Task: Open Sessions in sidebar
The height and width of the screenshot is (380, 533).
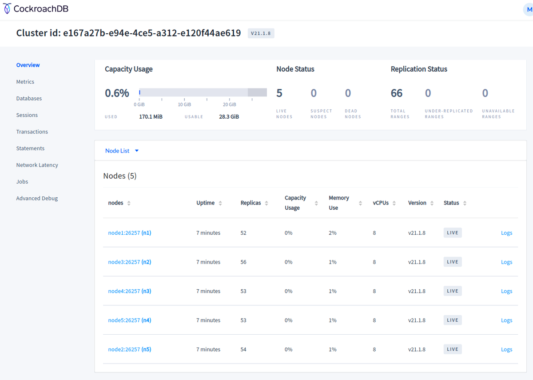Action: [27, 115]
